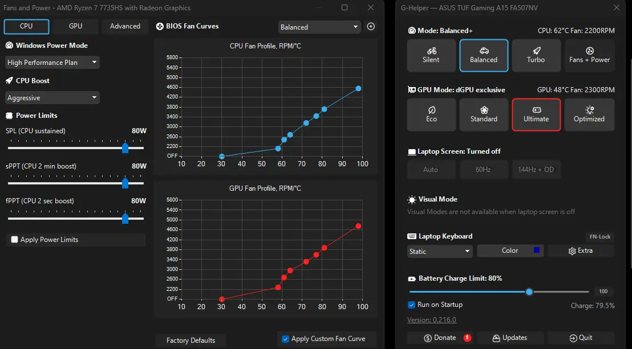The height and width of the screenshot is (349, 632).
Task: Click the BIOS Fan Curves fan icon
Action: [160, 26]
